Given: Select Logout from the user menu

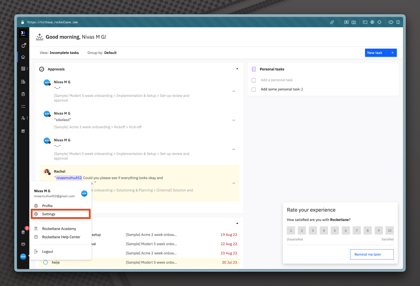Looking at the screenshot, I should [x=61, y=252].
